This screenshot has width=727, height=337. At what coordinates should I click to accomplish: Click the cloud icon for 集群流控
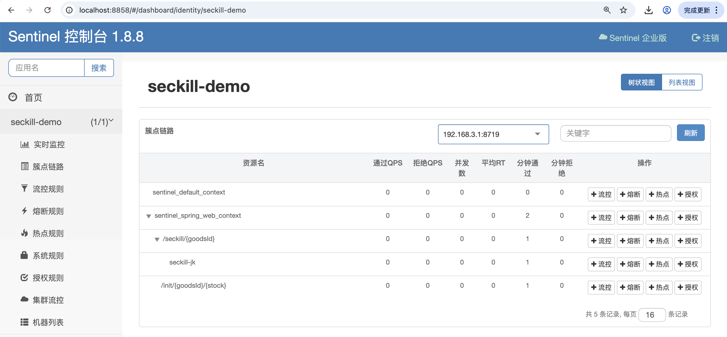tap(24, 299)
